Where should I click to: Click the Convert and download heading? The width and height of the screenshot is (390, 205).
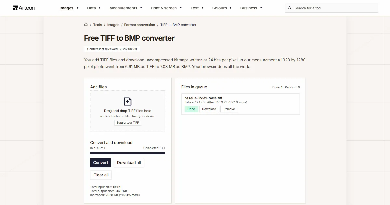(x=111, y=143)
